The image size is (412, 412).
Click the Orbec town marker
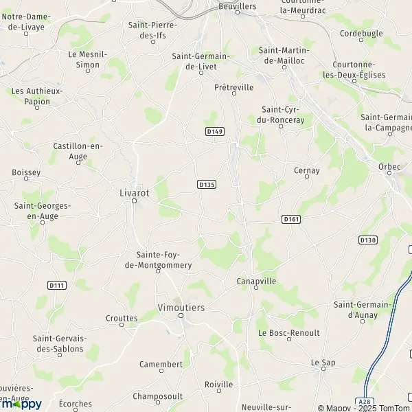(389, 173)
